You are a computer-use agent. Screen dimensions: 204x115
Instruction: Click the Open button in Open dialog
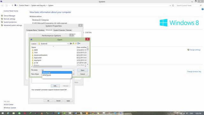click(x=83, y=70)
